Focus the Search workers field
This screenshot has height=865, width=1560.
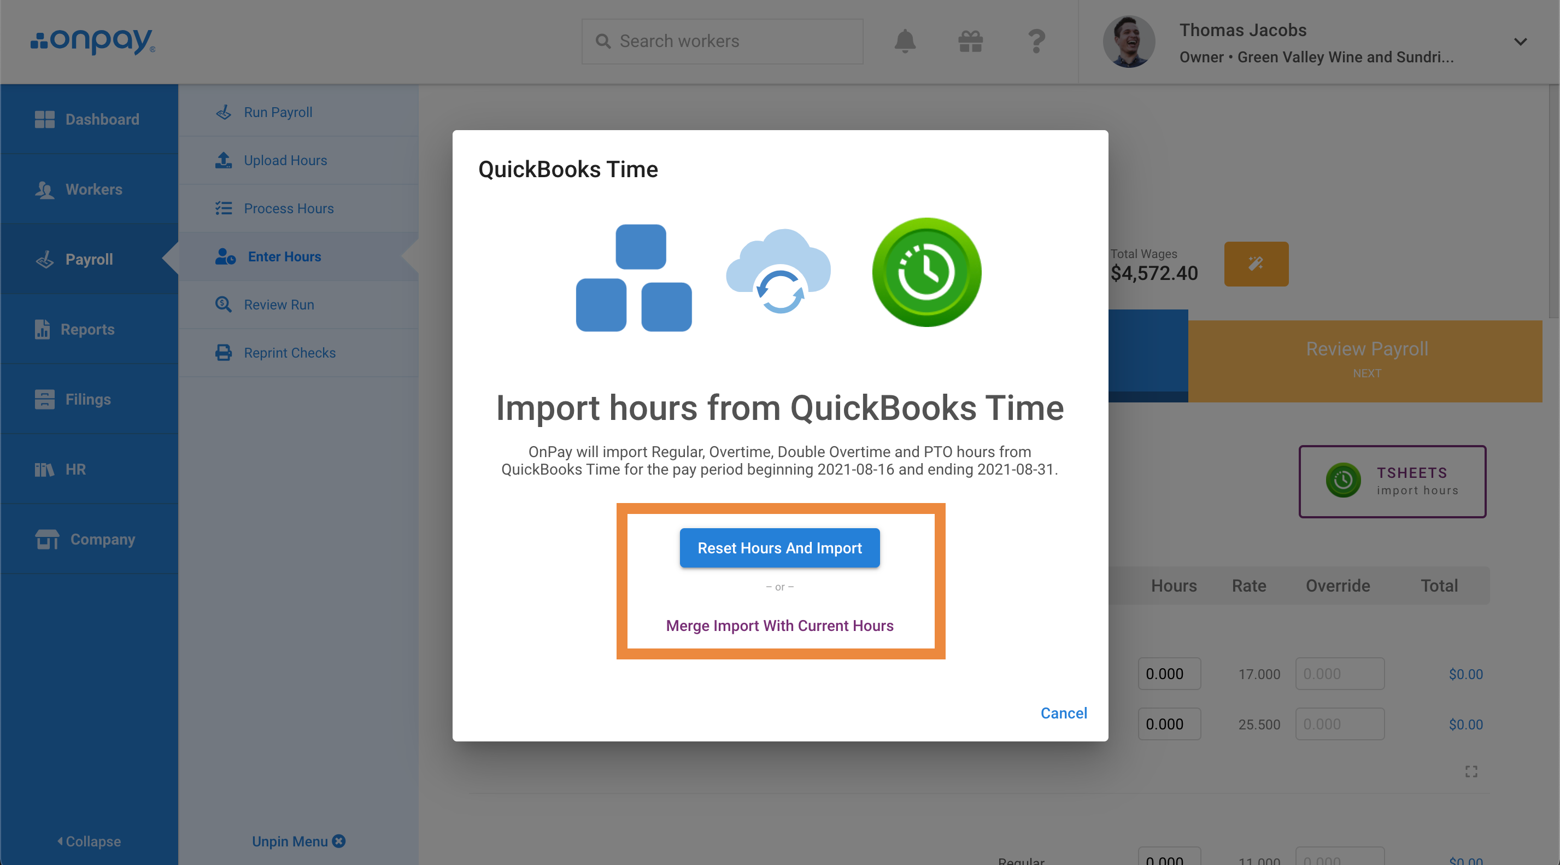722,41
